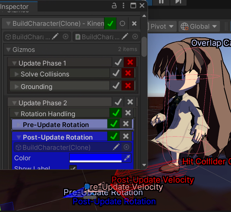Click the checkmark on Update Phase 2 row
The height and width of the screenshot is (212, 231).
(x=118, y=102)
